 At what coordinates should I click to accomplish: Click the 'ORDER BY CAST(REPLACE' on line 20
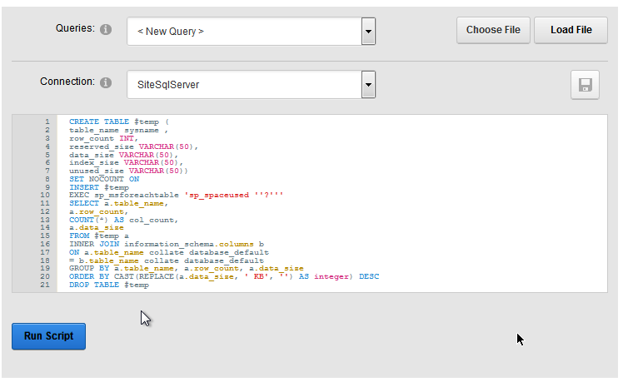(122, 276)
